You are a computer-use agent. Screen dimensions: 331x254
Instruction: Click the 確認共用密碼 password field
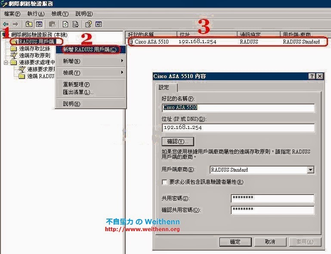tap(272, 210)
